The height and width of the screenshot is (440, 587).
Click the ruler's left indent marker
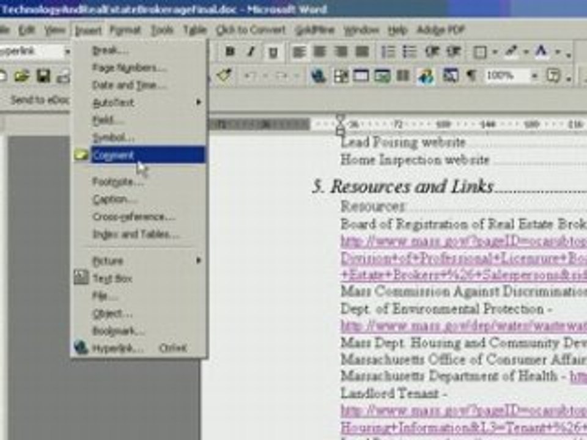tap(340, 131)
